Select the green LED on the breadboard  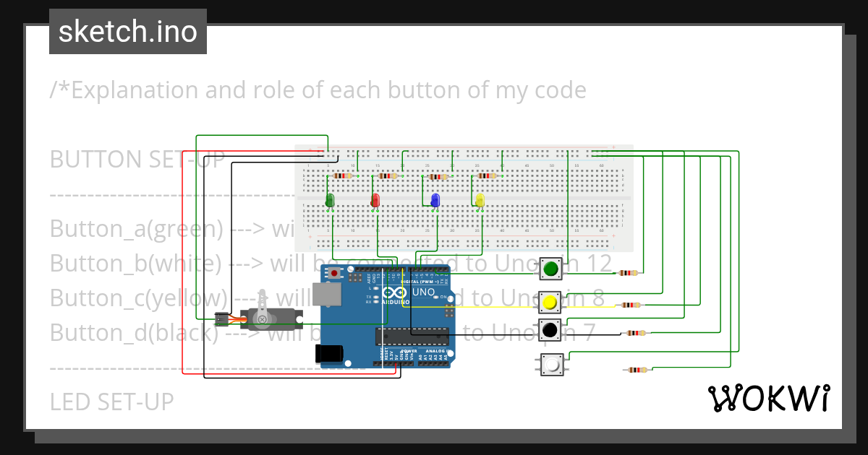pyautogui.click(x=331, y=200)
